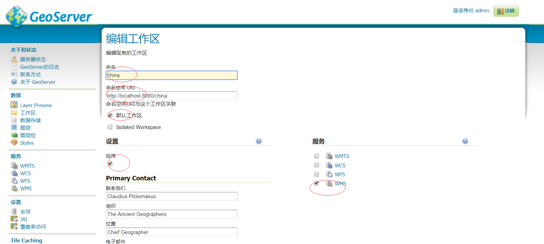Open the About GeoServer link
The height and width of the screenshot is (244, 544).
coord(38,82)
